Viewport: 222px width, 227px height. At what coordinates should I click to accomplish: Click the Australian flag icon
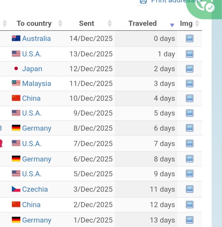coord(16,39)
